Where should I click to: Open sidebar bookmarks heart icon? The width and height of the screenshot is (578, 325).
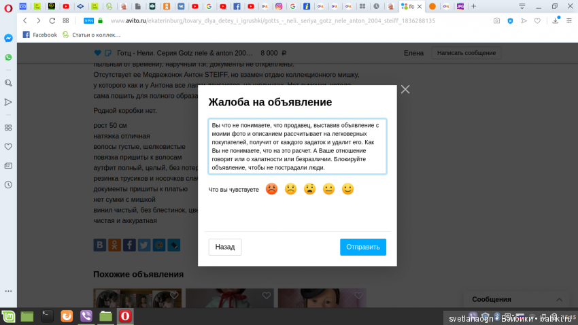(8, 146)
